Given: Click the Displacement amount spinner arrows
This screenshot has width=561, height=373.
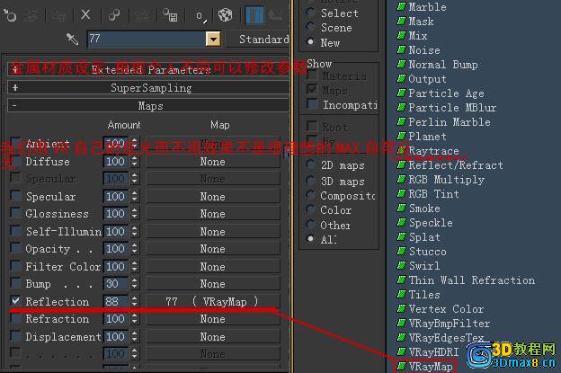Looking at the screenshot, I should pyautogui.click(x=134, y=336).
